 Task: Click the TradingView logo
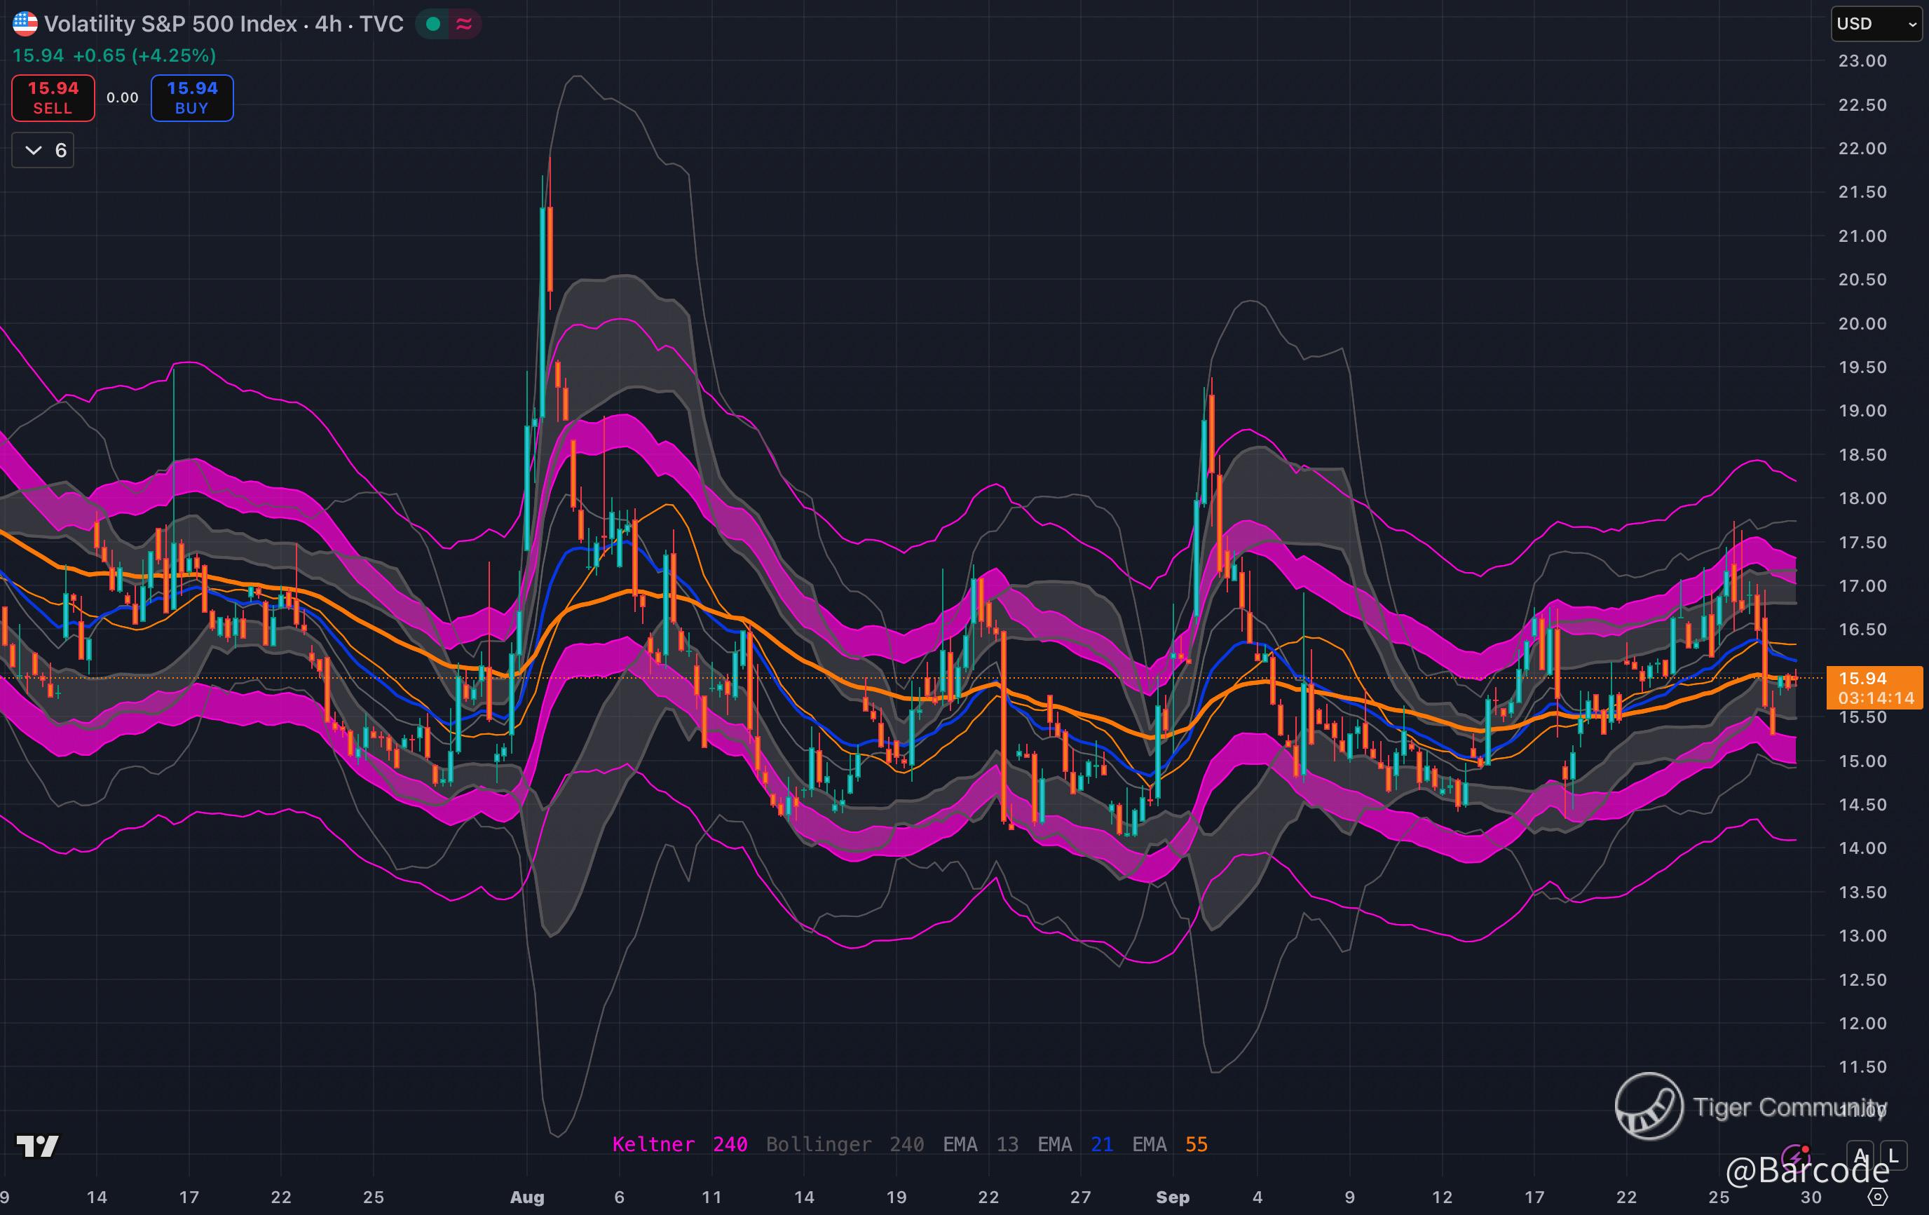[x=38, y=1147]
